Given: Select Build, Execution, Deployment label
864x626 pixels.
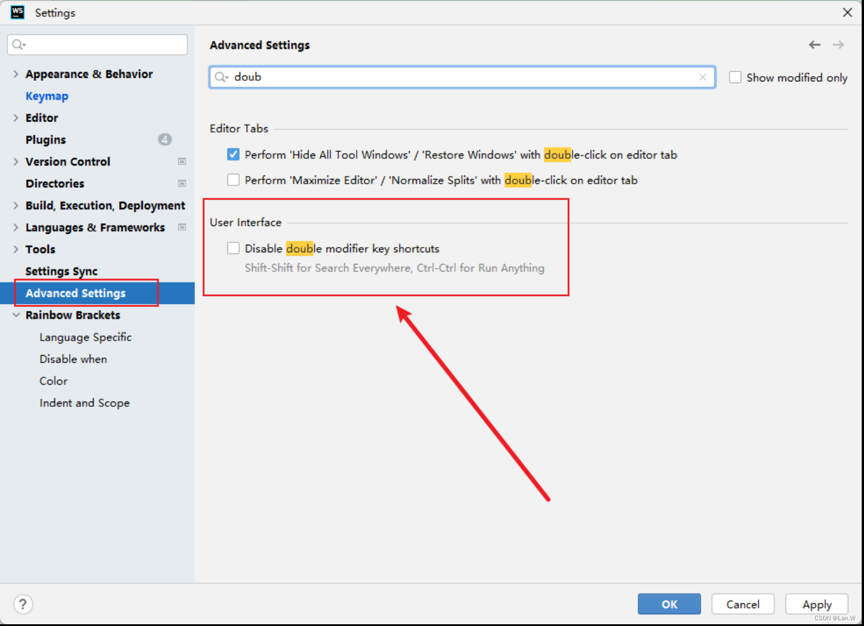Looking at the screenshot, I should (x=105, y=205).
